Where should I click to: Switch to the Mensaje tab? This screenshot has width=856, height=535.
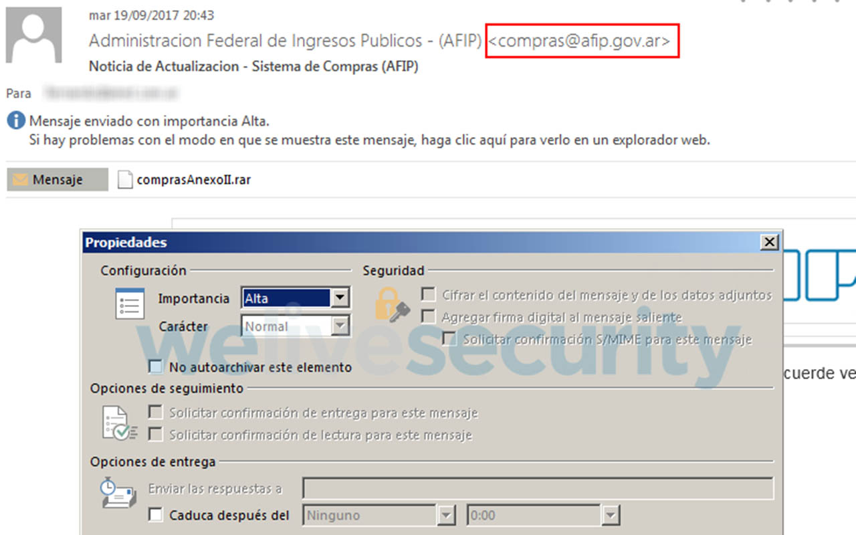point(57,180)
